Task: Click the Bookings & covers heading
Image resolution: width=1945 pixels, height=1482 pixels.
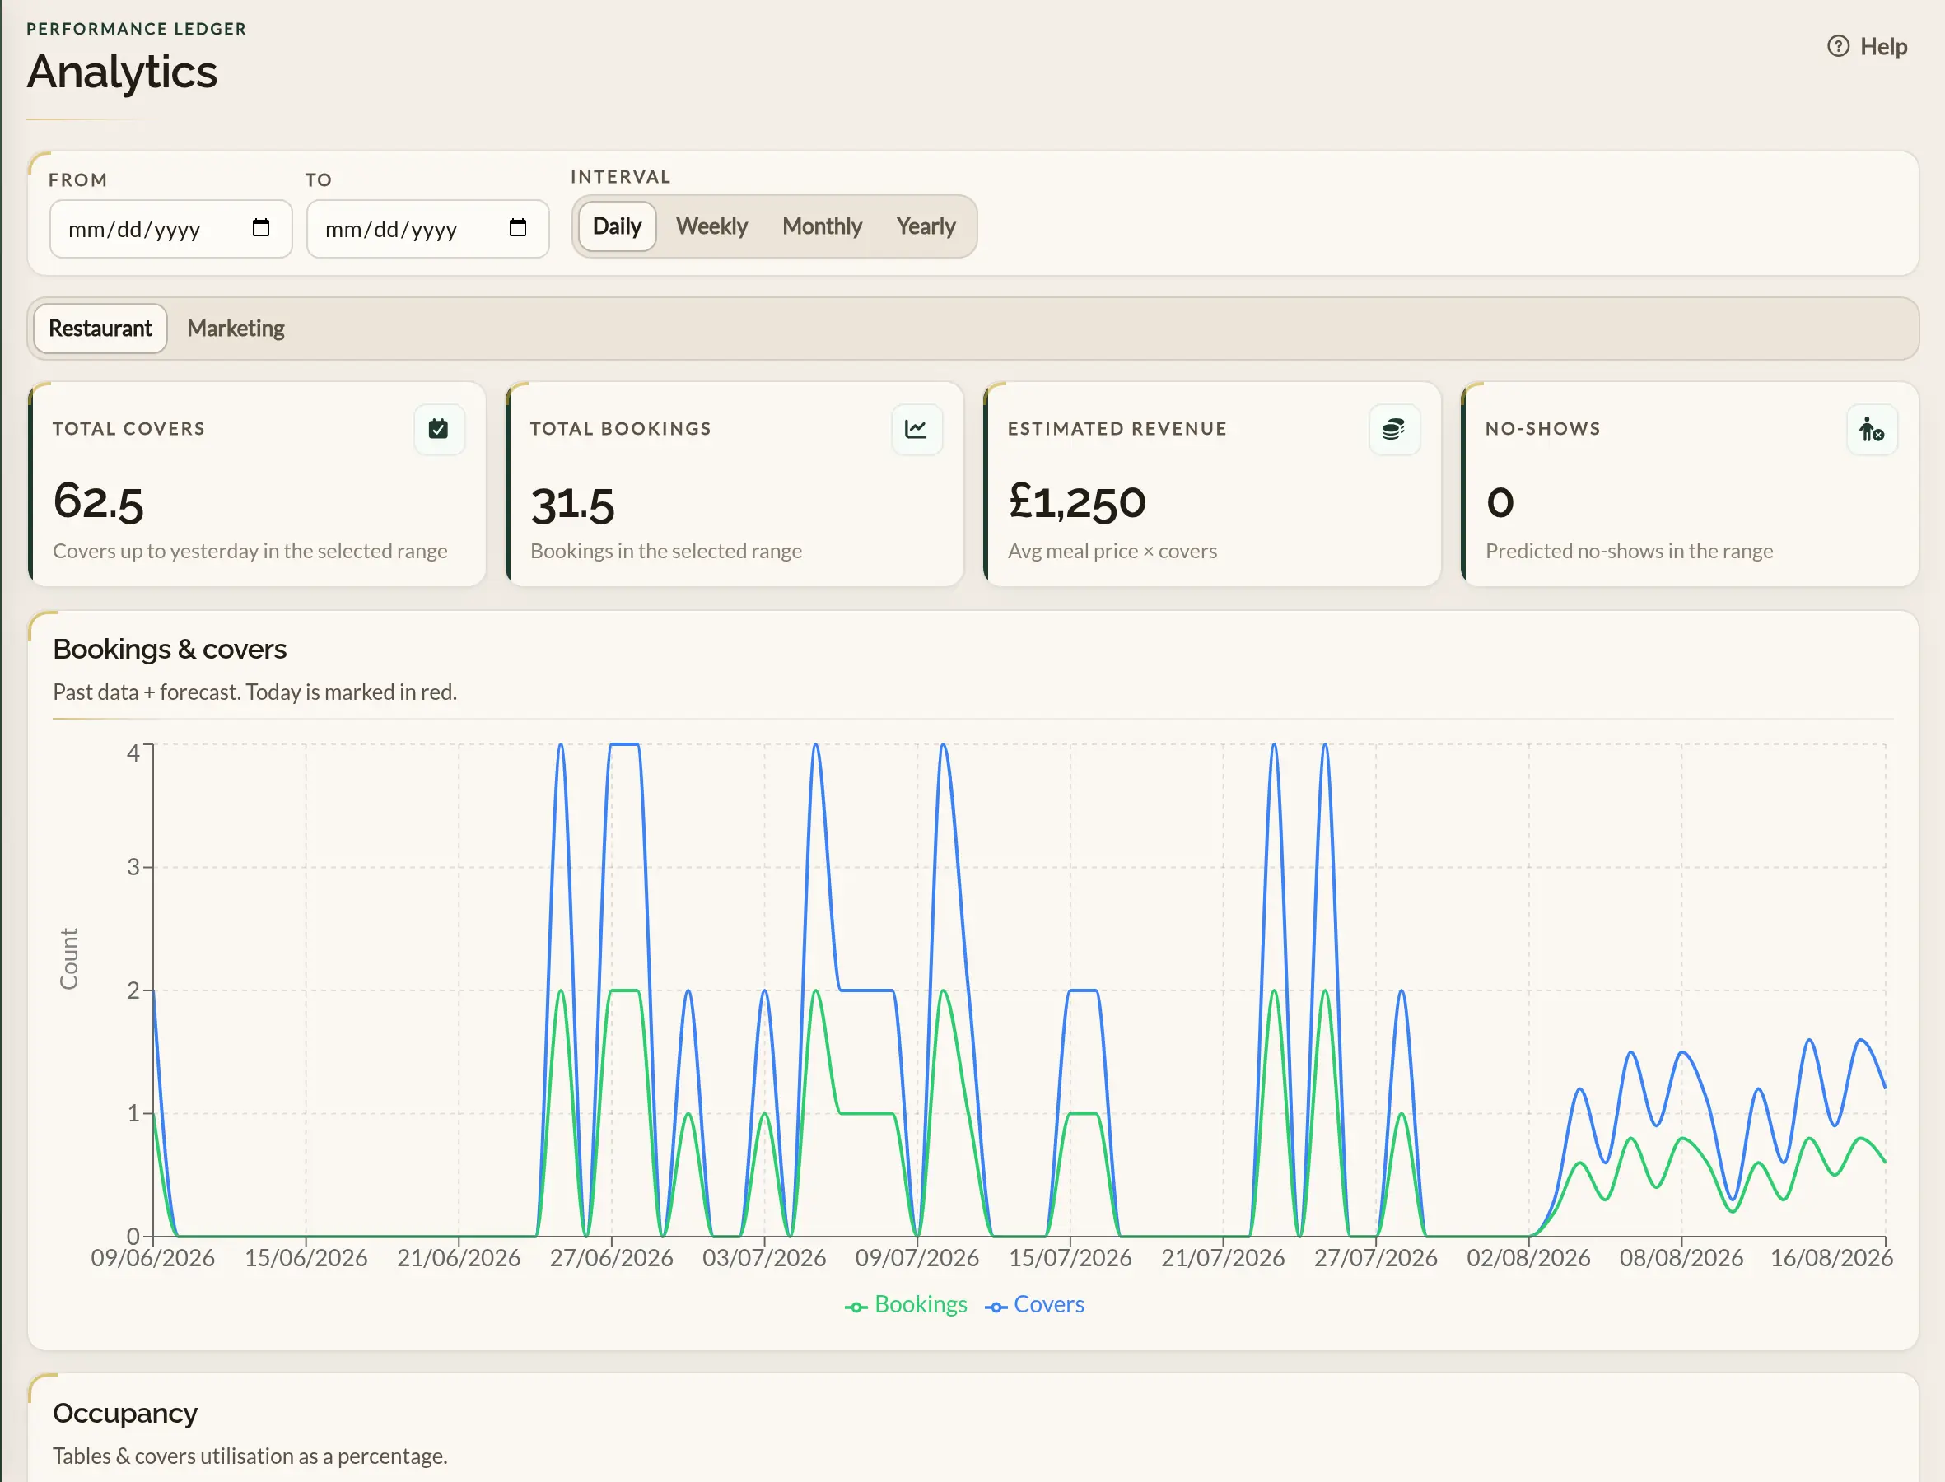Action: coord(170,650)
